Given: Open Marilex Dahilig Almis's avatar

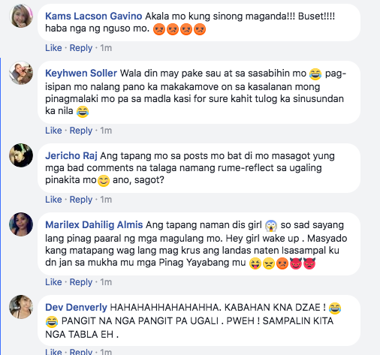Looking at the screenshot, I should (x=21, y=224).
